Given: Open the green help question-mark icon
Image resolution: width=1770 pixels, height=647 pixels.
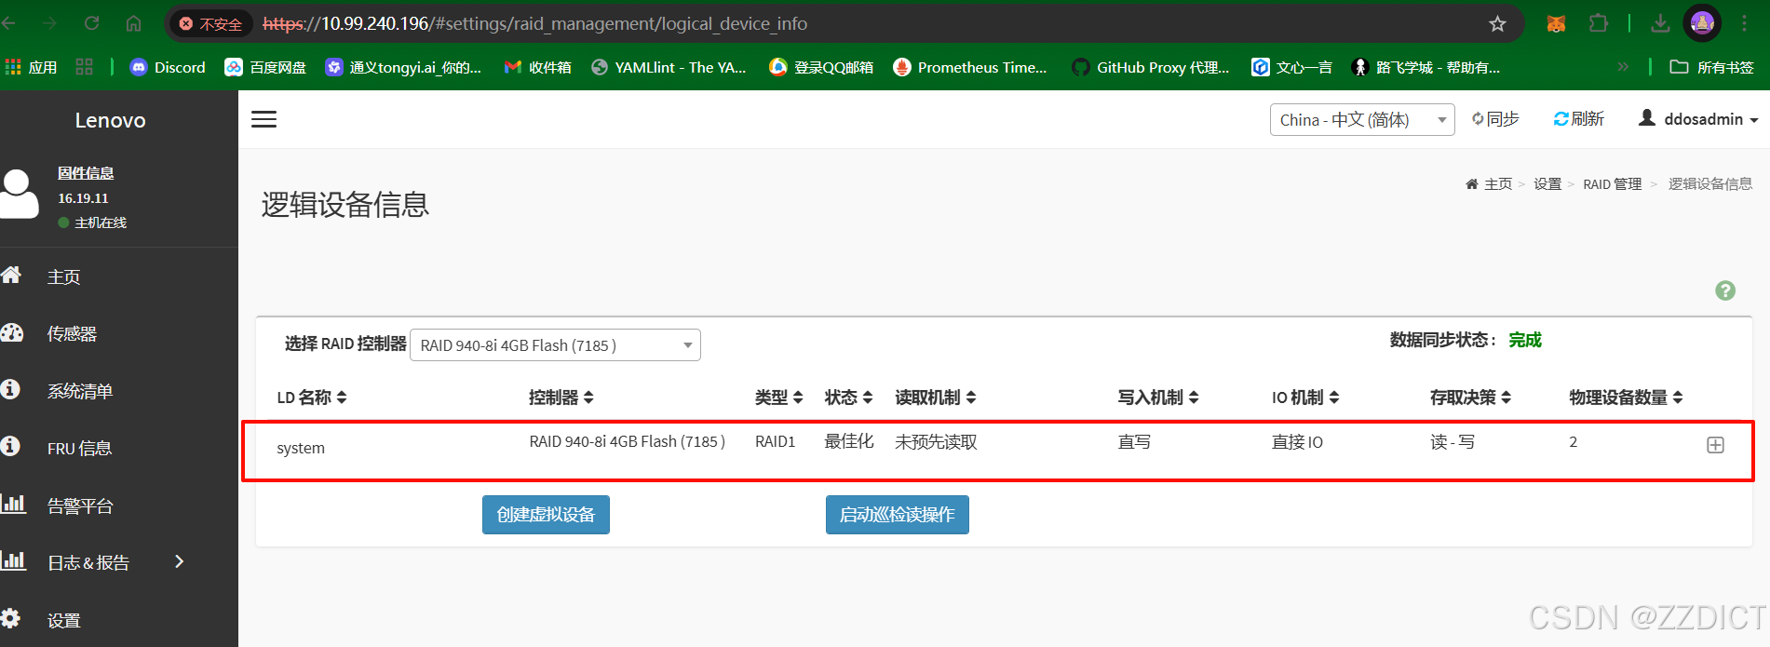Looking at the screenshot, I should pos(1725,290).
